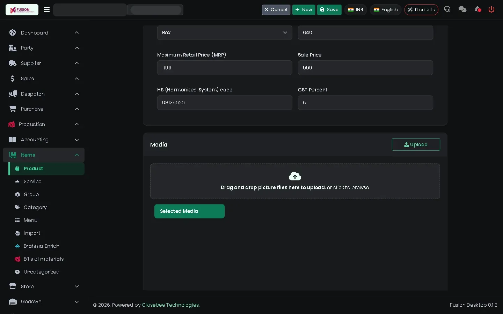Change the INR currency selector

[356, 10]
